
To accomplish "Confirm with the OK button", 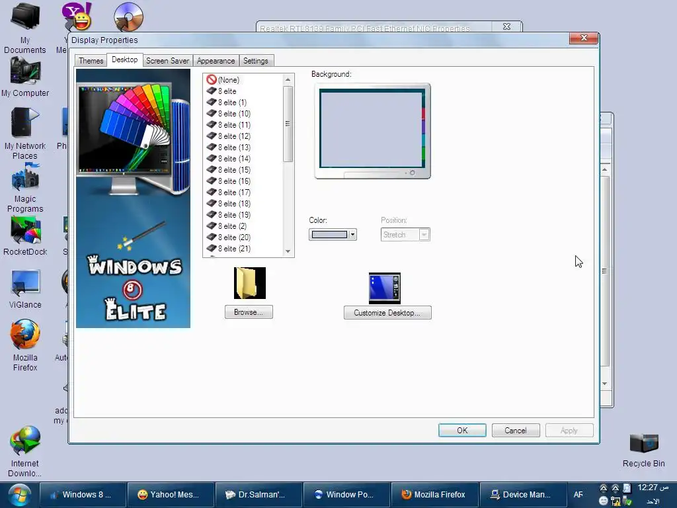I will [x=462, y=430].
